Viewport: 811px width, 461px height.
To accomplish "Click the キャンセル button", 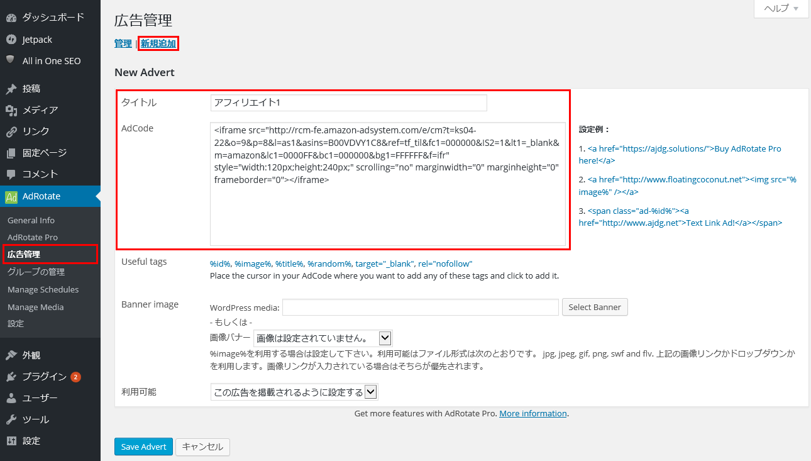I will click(x=202, y=447).
